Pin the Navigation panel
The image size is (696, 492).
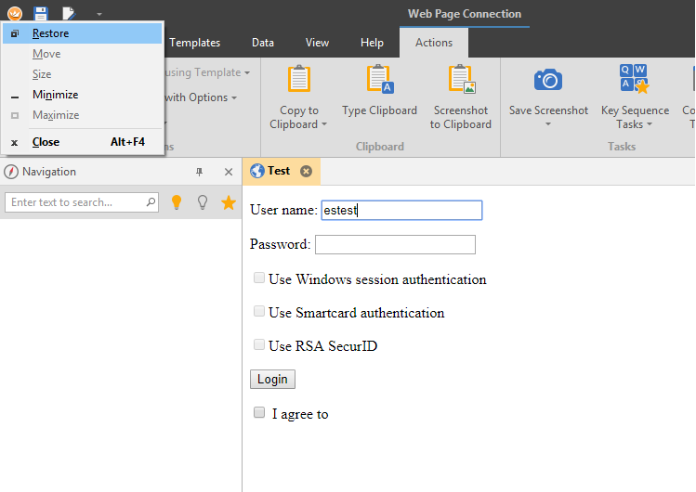[x=199, y=172]
